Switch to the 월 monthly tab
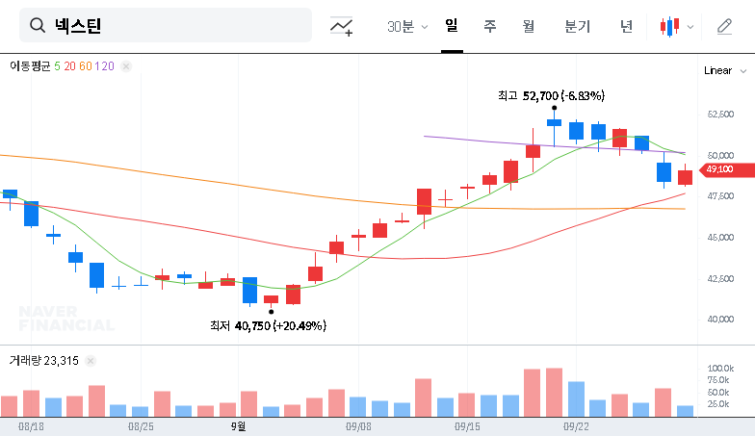The image size is (755, 436). [528, 26]
